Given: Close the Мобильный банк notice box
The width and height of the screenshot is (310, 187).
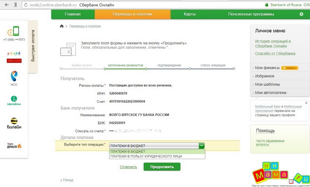Looking at the screenshot, I should [x=306, y=103].
